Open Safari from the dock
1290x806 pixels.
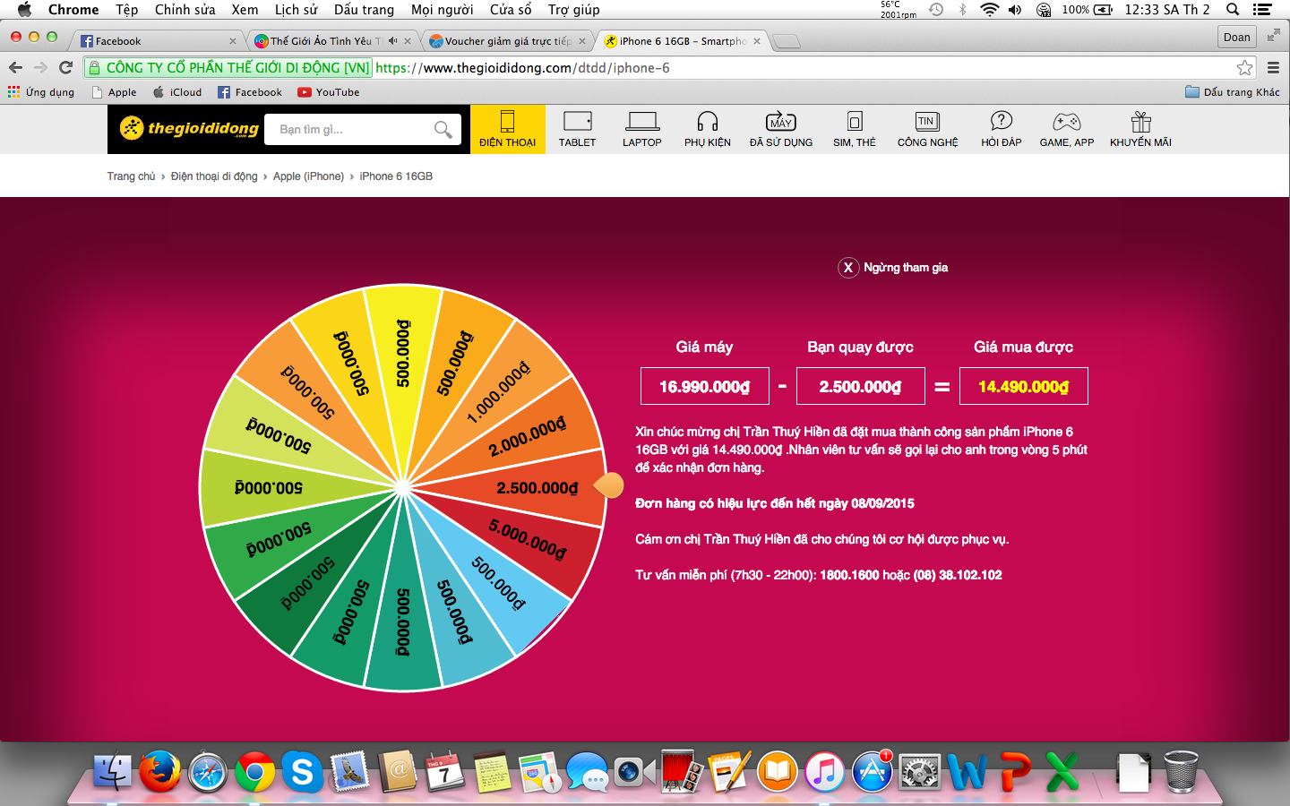(208, 771)
